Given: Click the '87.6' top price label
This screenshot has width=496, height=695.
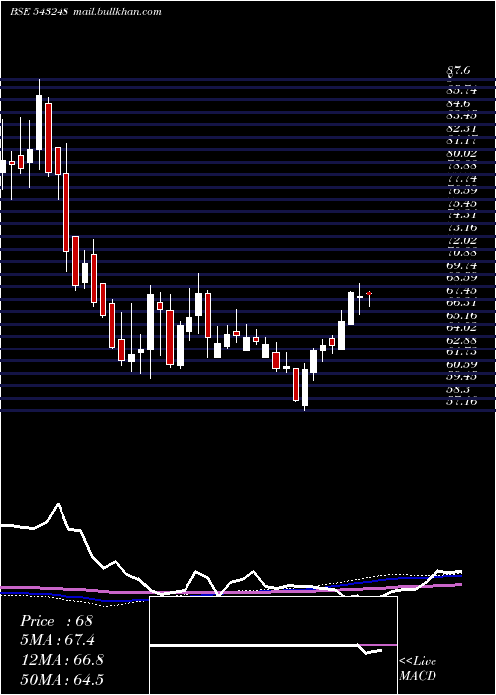Looking at the screenshot, I should pos(458,70).
